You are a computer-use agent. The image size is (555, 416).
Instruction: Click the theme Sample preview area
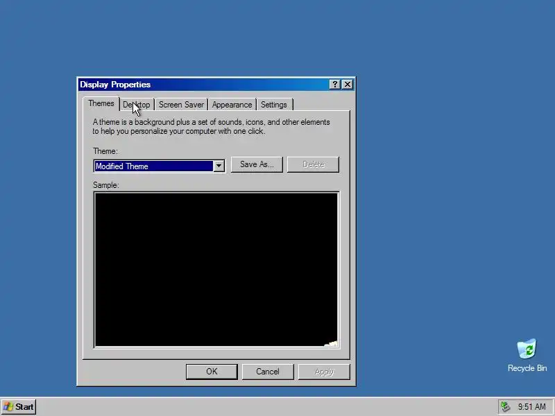216,270
